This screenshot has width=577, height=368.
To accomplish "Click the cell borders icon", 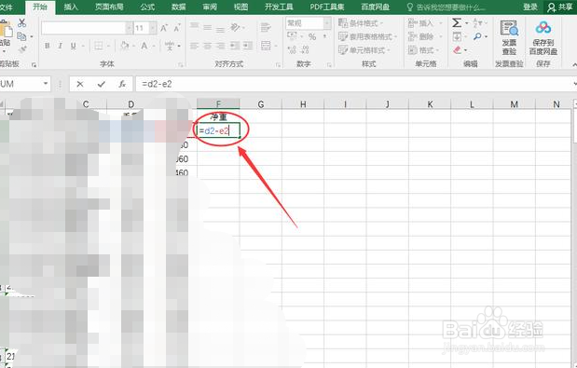I will pos(99,46).
